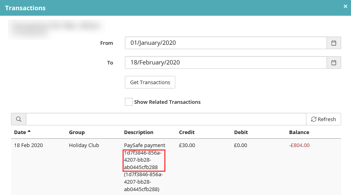The width and height of the screenshot is (351, 195).
Task: Click the Get Transactions button
Action: pos(150,82)
